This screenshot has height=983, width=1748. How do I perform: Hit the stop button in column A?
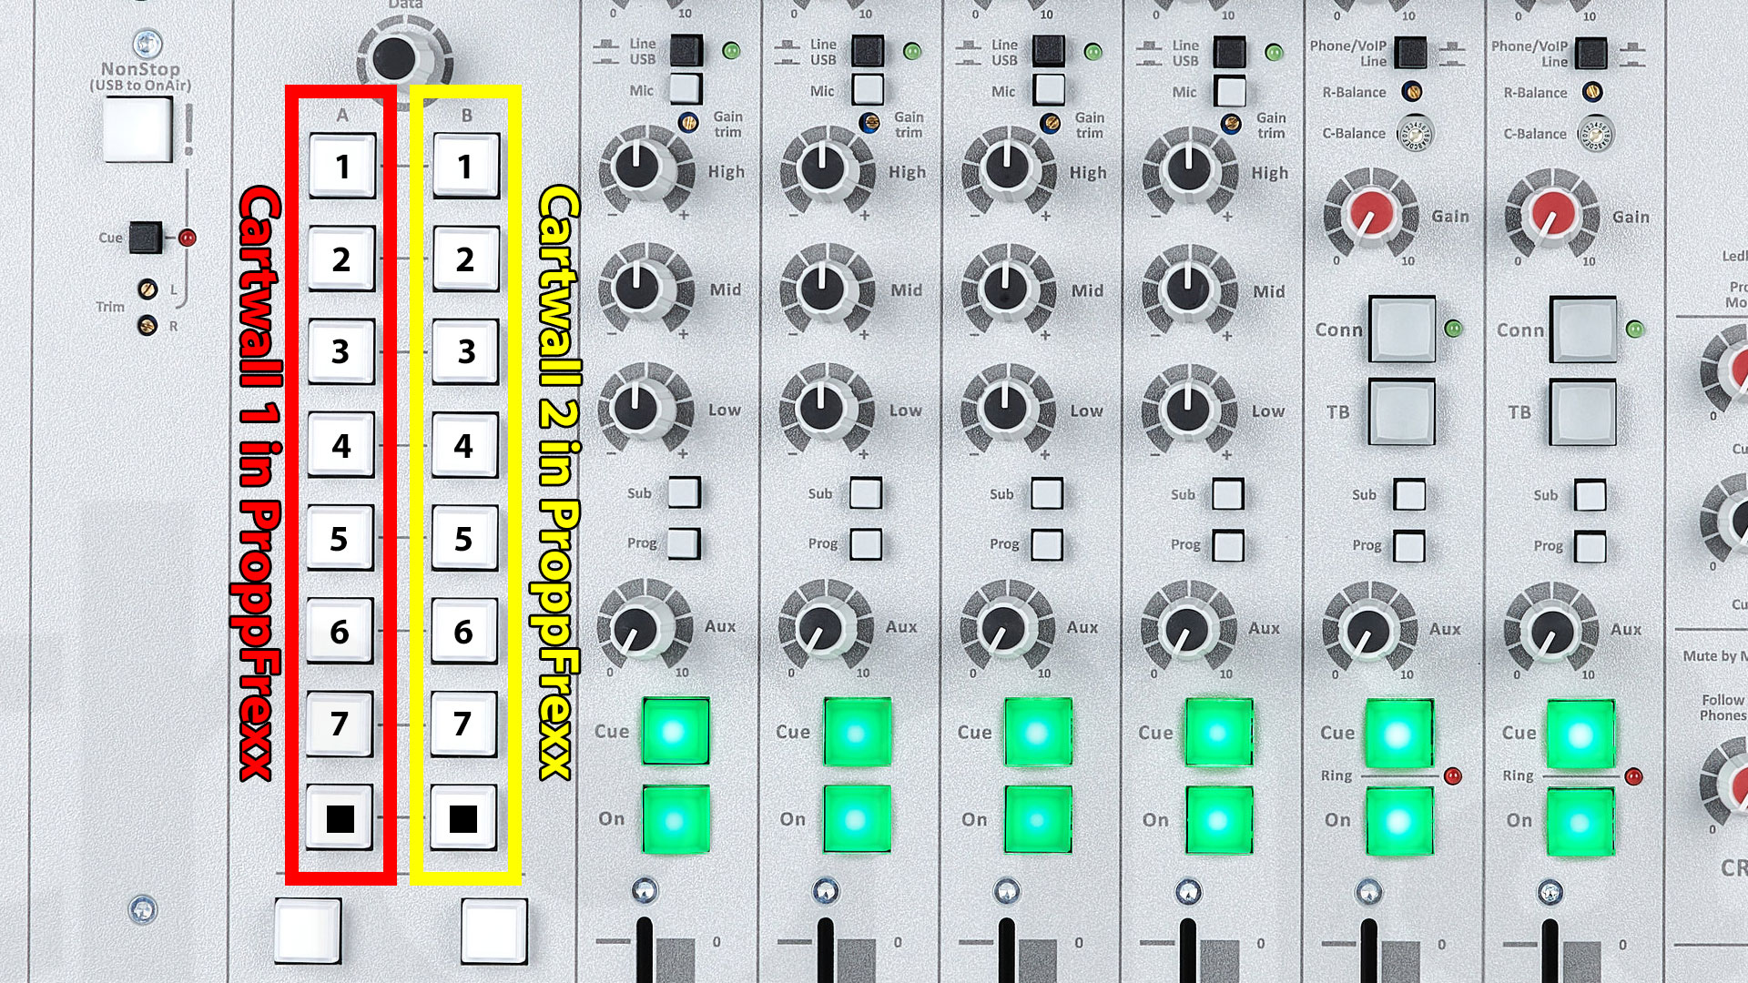339,817
